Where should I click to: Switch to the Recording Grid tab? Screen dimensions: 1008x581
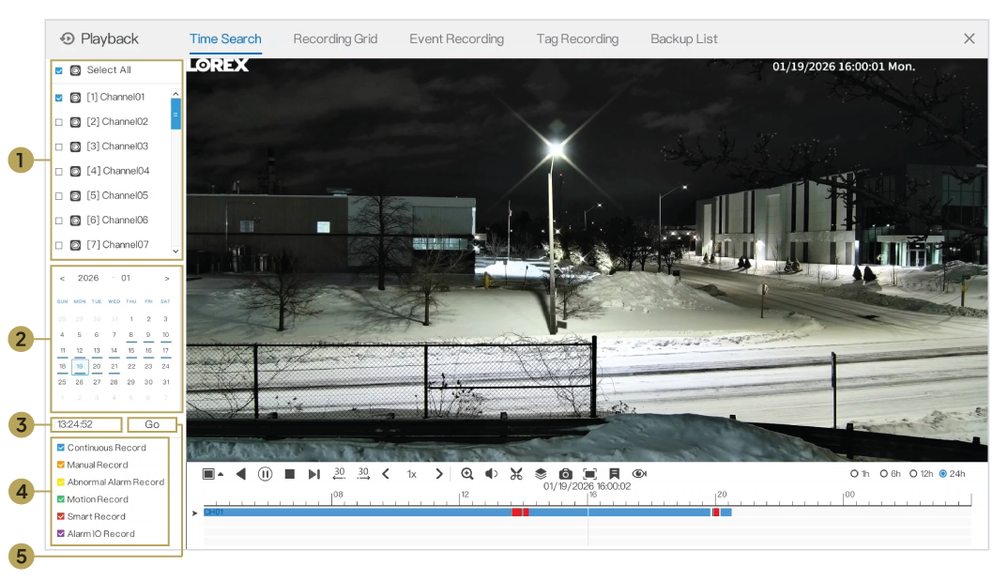[x=336, y=39]
